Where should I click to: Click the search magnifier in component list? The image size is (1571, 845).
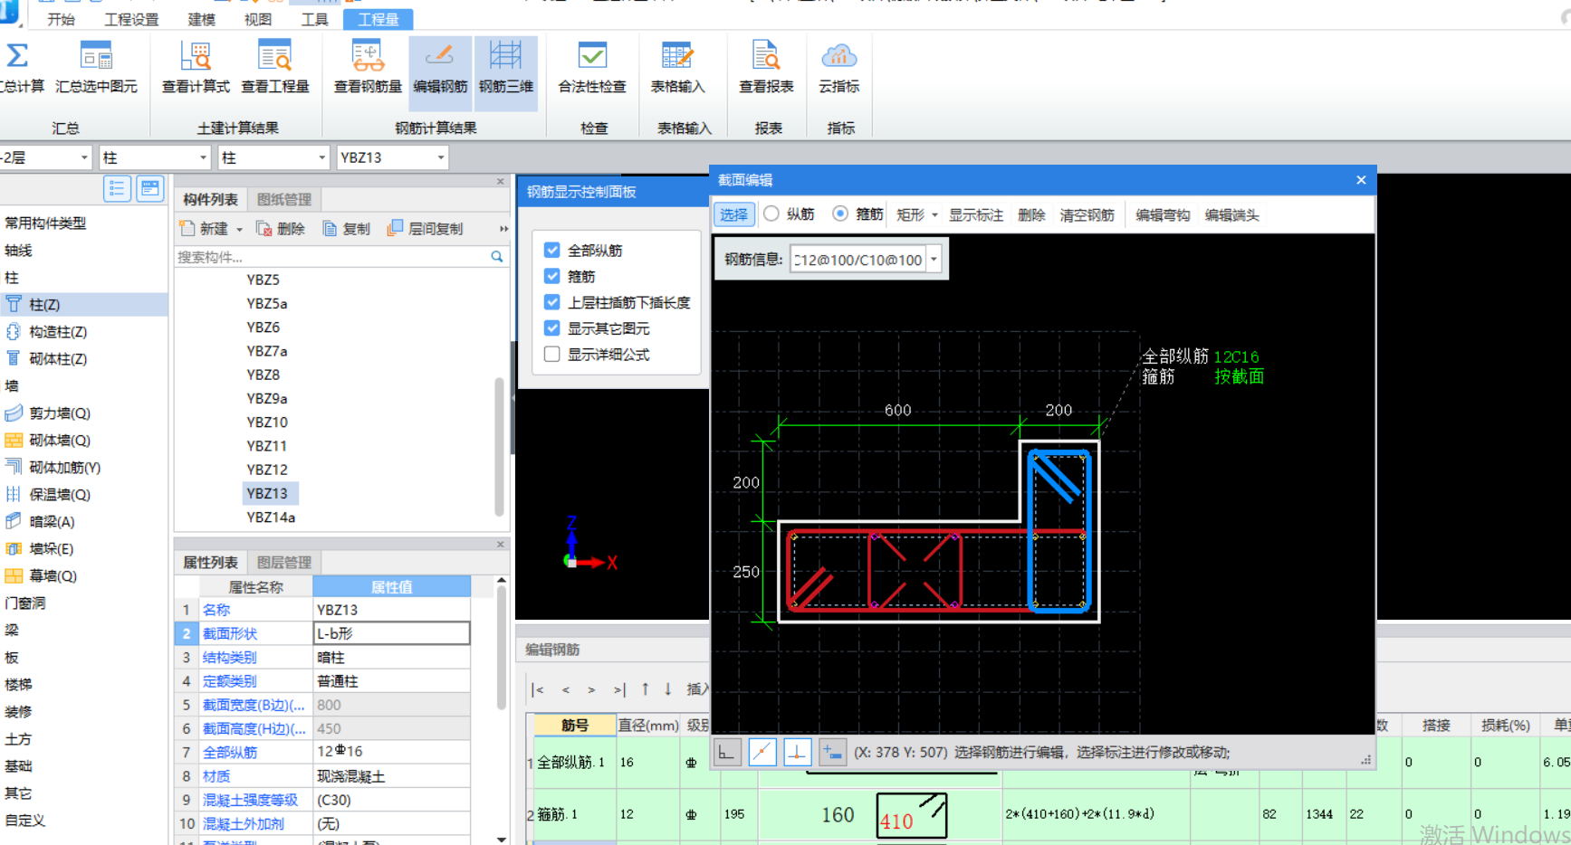pyautogui.click(x=497, y=257)
